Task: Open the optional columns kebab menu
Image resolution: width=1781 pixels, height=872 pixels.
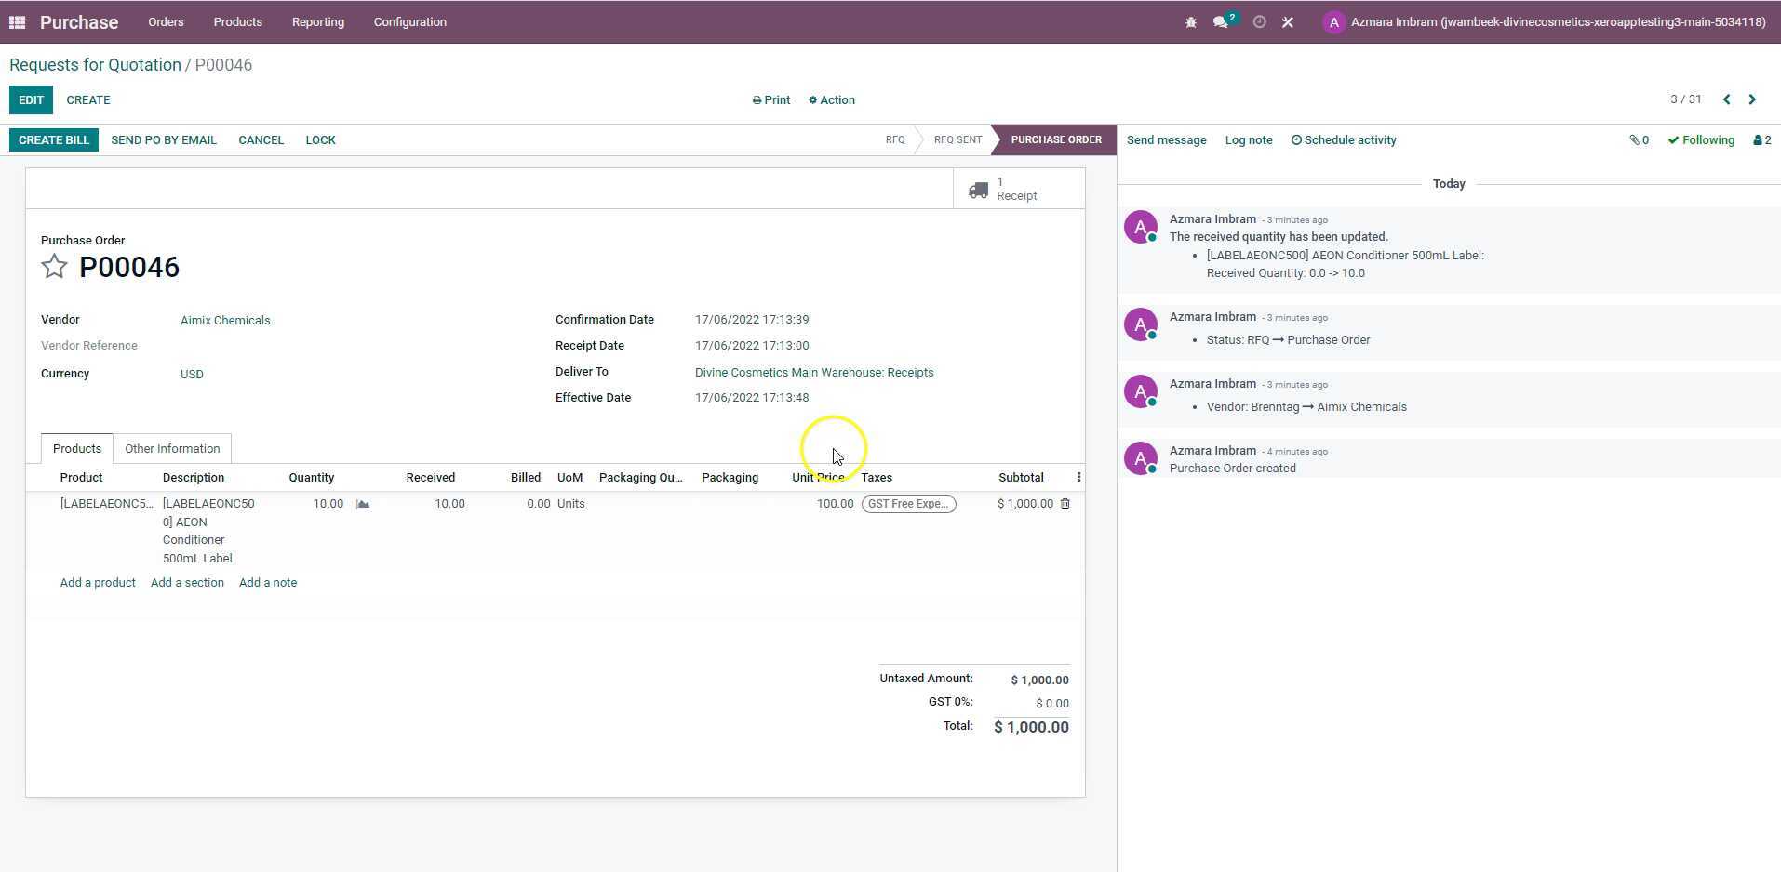Action: (x=1078, y=478)
